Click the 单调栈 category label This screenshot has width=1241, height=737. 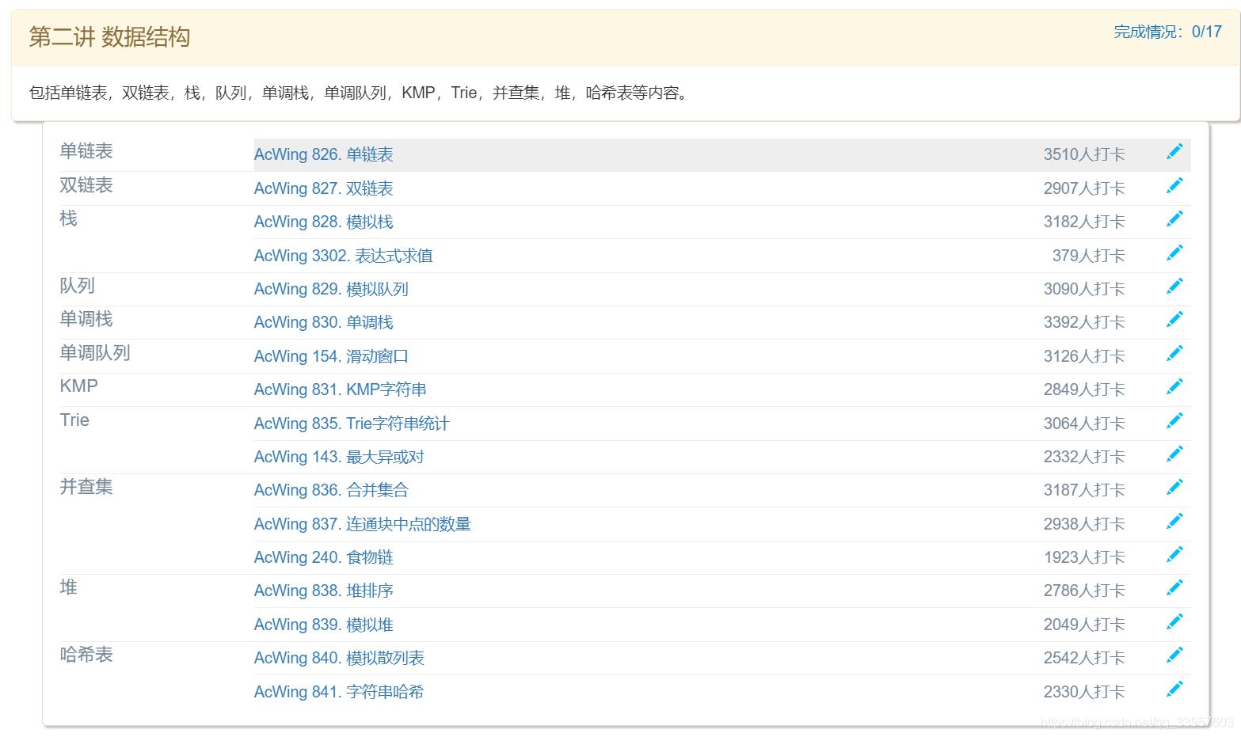coord(86,319)
